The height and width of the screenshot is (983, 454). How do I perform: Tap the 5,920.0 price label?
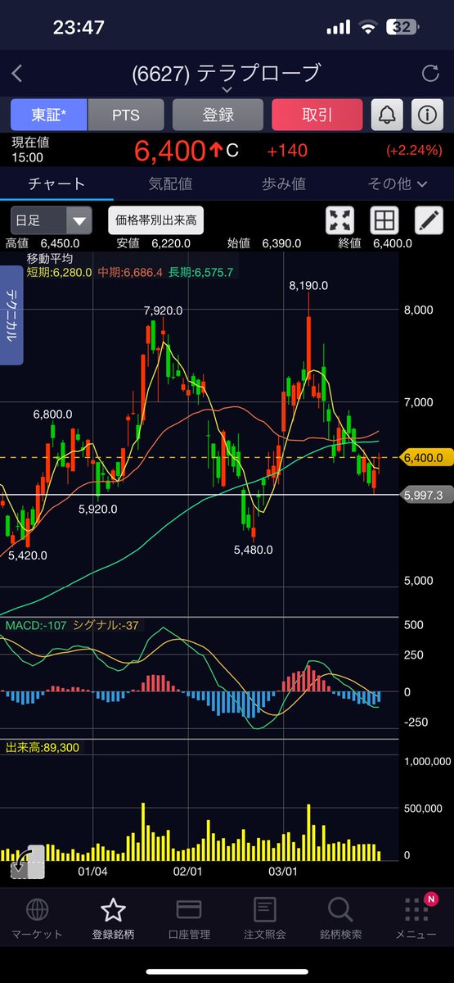(x=97, y=509)
